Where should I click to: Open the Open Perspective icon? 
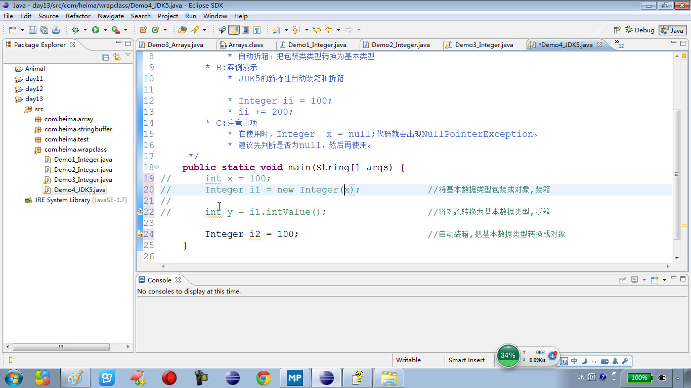coord(617,30)
